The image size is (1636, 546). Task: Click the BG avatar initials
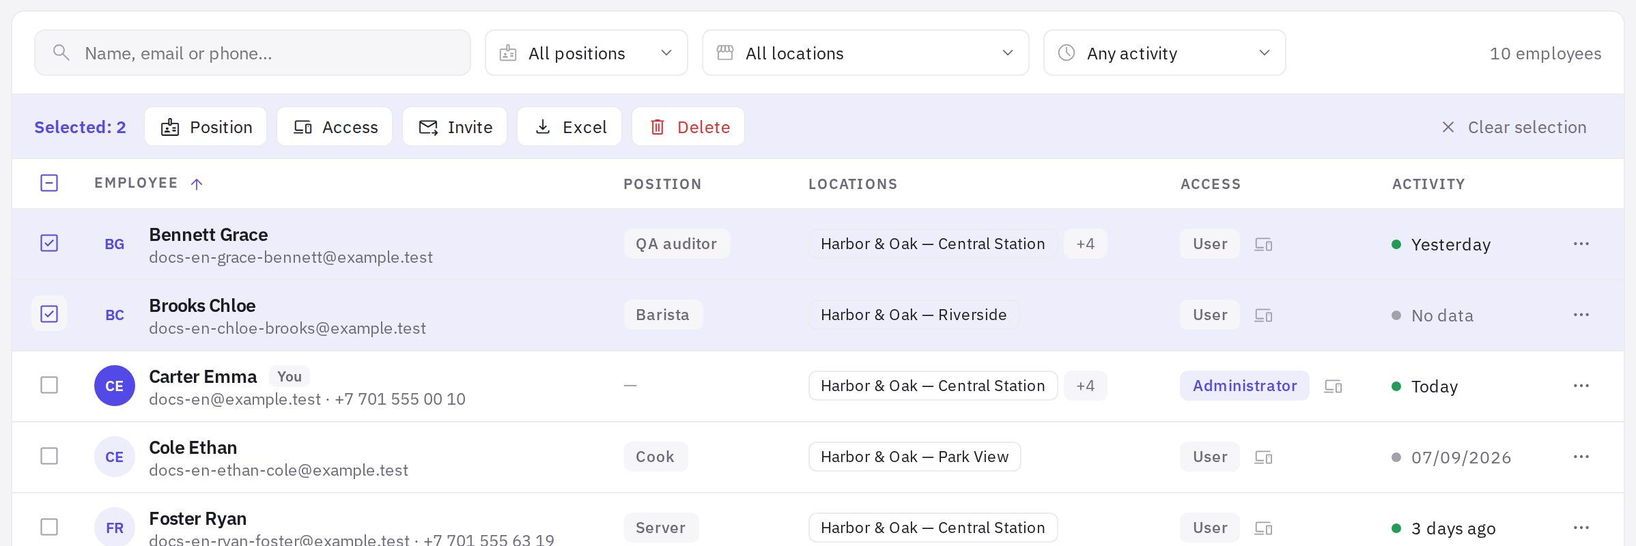point(115,244)
